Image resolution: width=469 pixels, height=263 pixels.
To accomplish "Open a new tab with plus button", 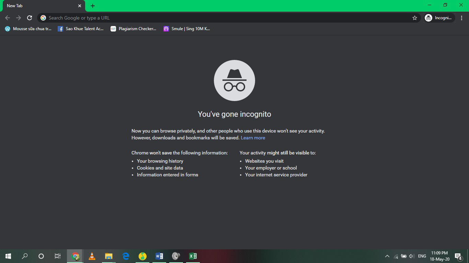I will (92, 6).
